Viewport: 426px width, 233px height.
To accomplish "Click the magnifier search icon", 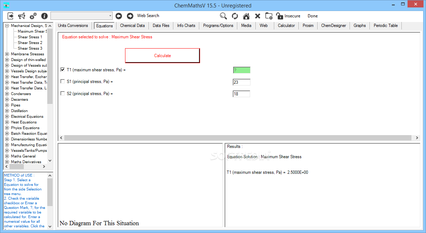I will [223, 16].
